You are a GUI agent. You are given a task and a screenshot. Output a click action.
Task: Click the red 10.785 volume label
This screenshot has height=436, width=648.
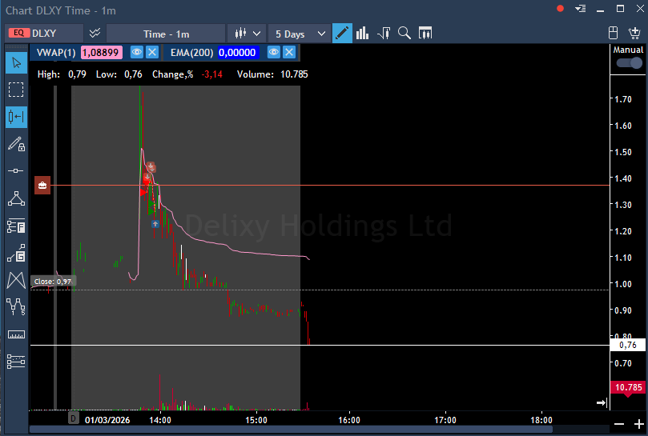pos(628,387)
